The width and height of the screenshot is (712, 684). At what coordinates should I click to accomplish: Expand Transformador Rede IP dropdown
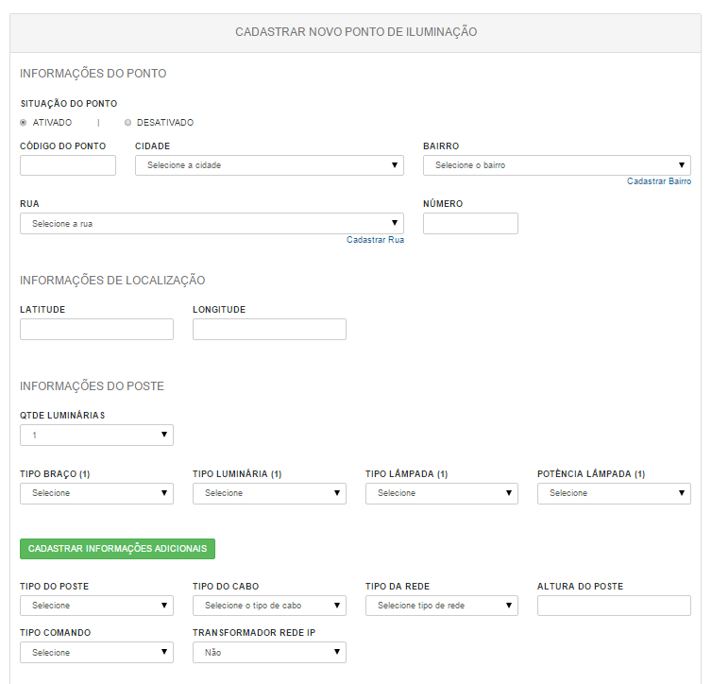tap(269, 652)
